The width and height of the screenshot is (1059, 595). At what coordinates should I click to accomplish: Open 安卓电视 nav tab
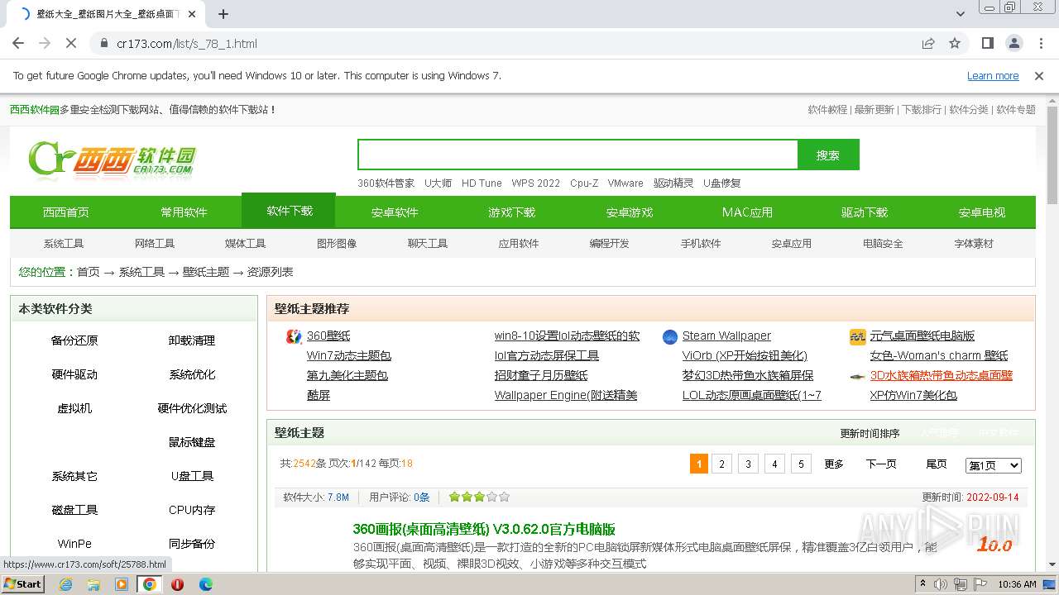pyautogui.click(x=982, y=212)
